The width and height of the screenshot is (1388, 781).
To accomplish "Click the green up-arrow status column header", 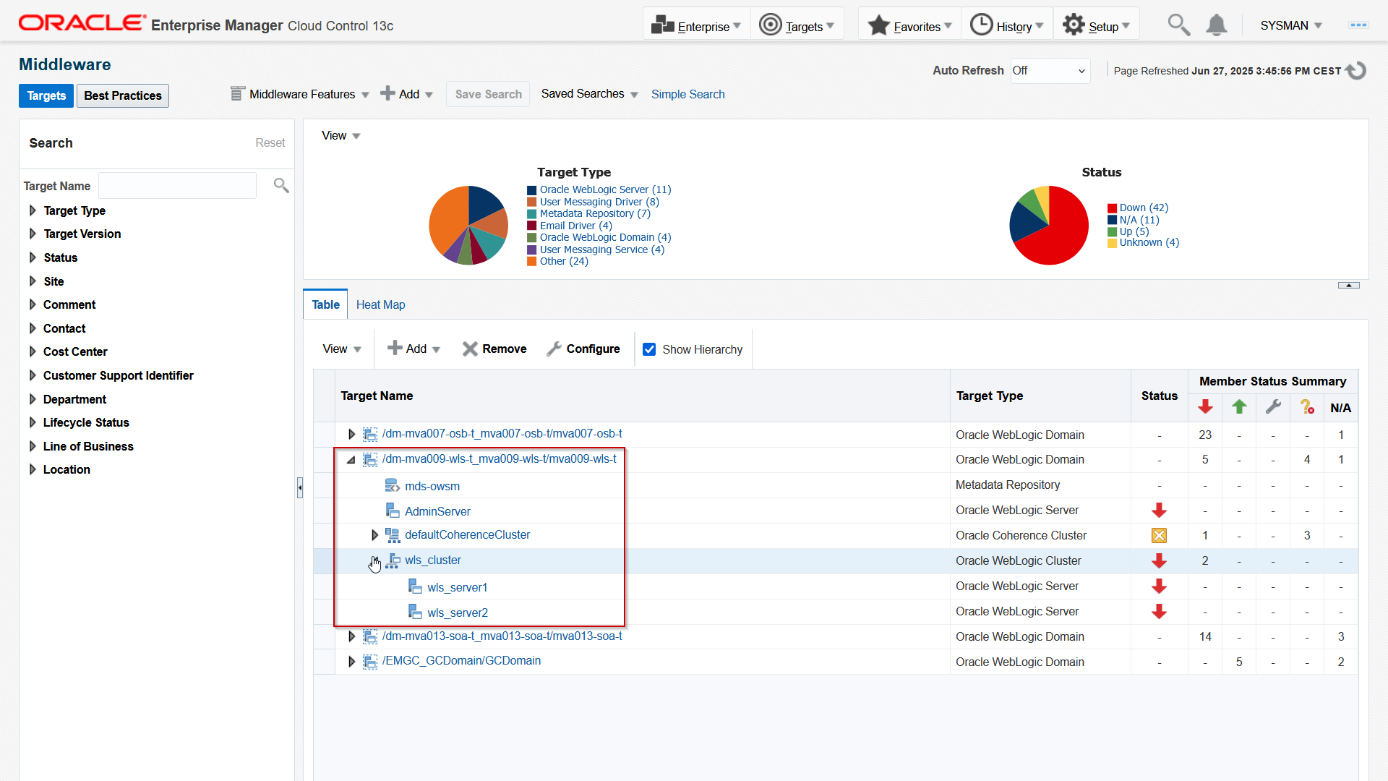I will (x=1239, y=407).
